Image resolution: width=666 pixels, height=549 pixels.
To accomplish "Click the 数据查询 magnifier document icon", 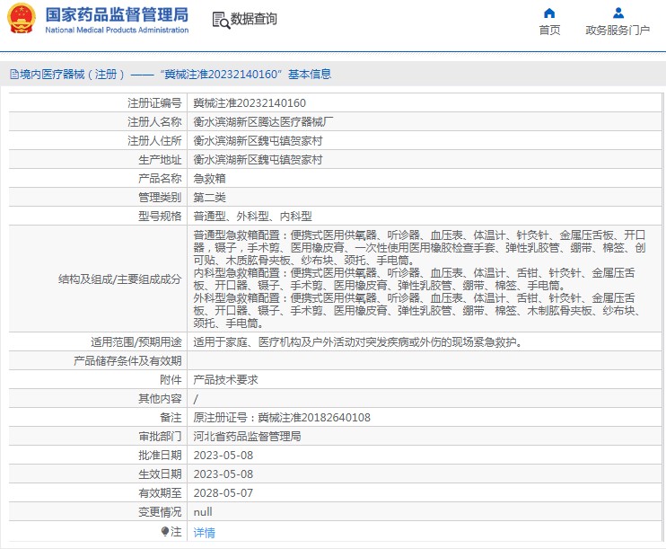I will 220,20.
